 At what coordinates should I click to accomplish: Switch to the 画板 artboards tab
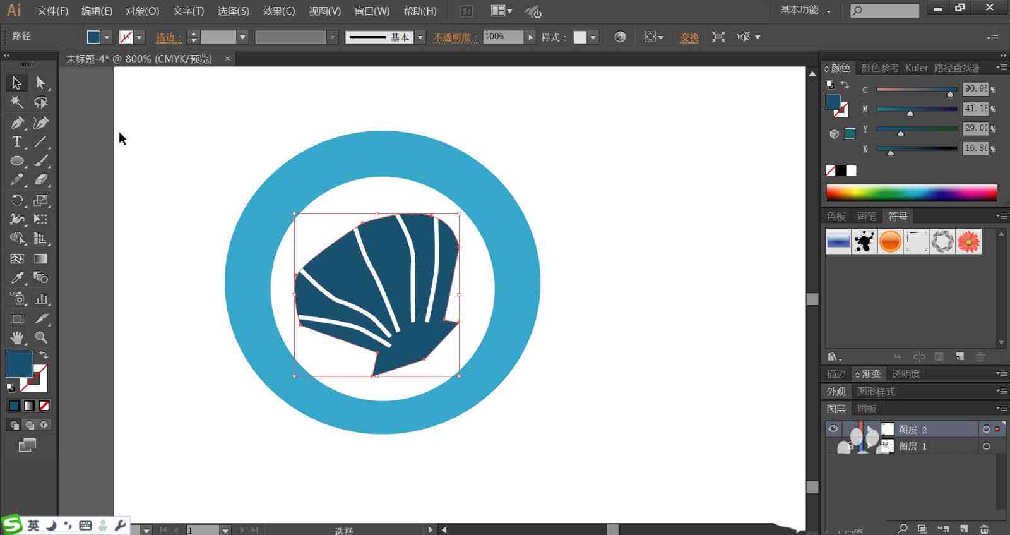867,409
